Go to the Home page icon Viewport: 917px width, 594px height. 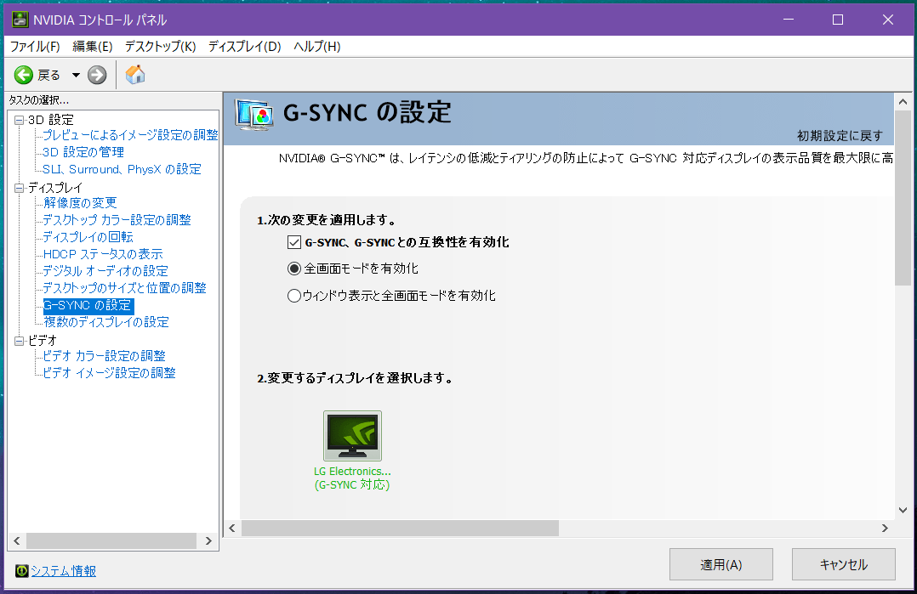[x=135, y=74]
